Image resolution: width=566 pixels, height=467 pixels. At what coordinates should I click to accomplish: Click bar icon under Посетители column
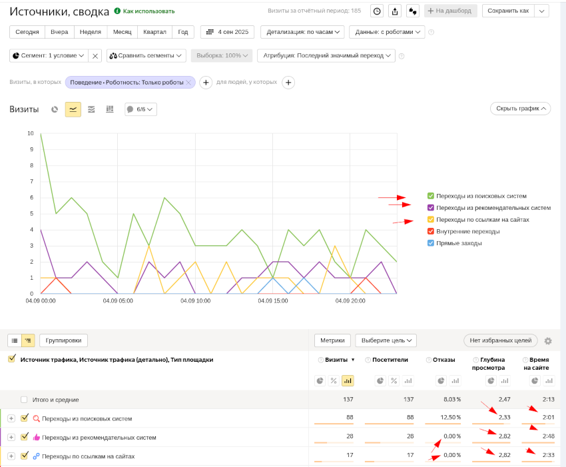pos(408,380)
